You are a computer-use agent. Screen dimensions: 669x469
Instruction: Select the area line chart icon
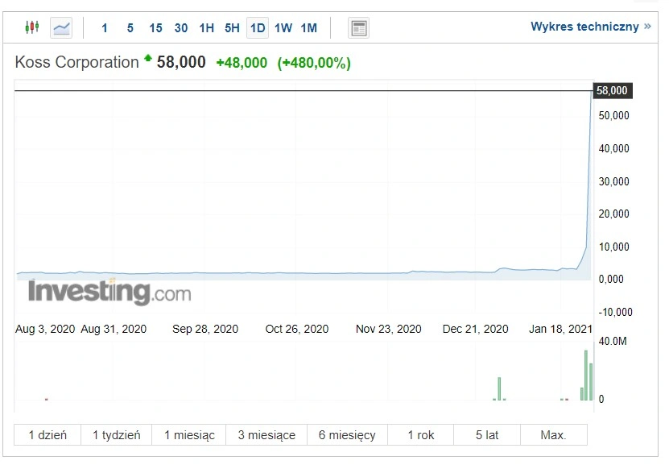[61, 28]
